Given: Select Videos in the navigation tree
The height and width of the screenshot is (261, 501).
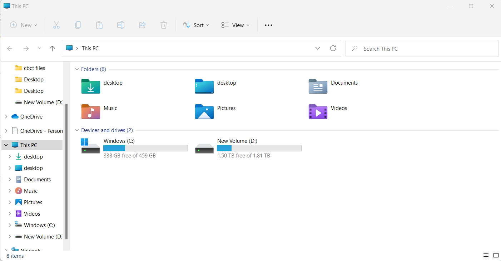Looking at the screenshot, I should pos(32,214).
